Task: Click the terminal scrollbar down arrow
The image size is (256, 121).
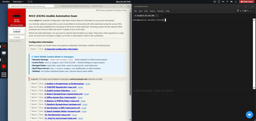Action: point(254,88)
